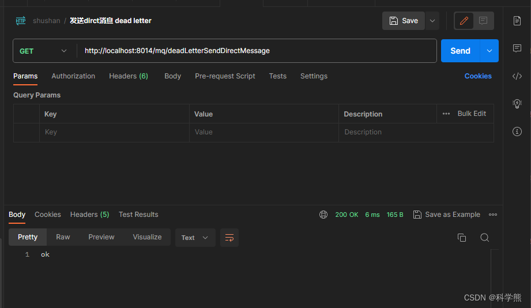Switch to the Authorization tab

coord(73,76)
